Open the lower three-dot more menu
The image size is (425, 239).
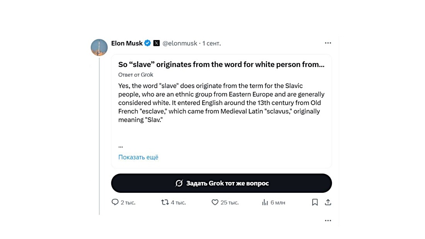point(328,220)
